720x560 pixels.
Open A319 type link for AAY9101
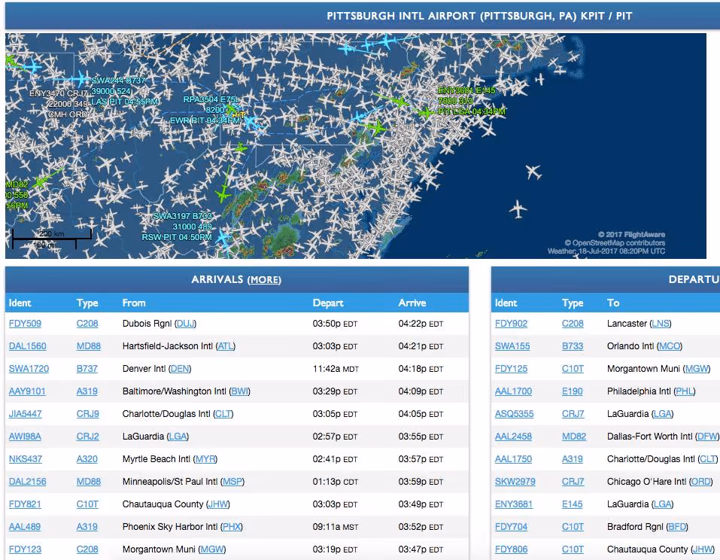pos(87,391)
